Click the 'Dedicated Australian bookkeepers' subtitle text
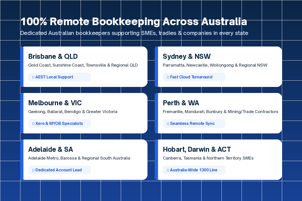 (134, 33)
